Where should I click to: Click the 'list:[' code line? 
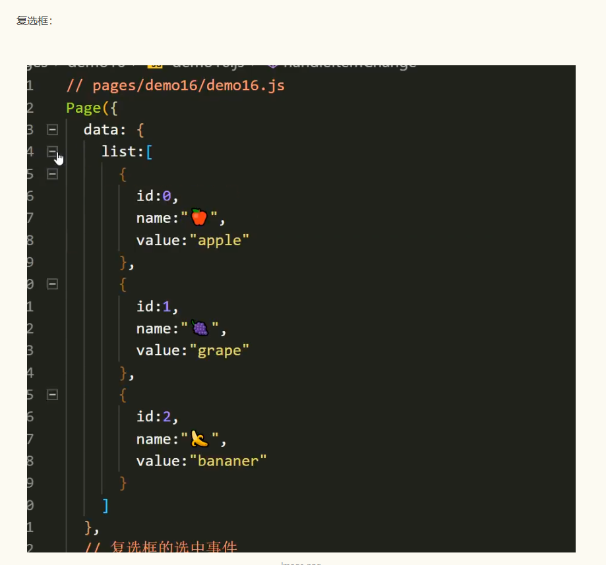(127, 152)
